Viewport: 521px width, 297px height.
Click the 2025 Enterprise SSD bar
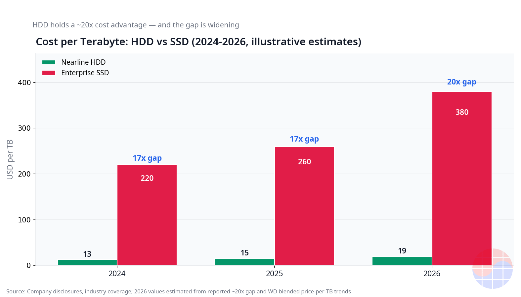pos(304,206)
